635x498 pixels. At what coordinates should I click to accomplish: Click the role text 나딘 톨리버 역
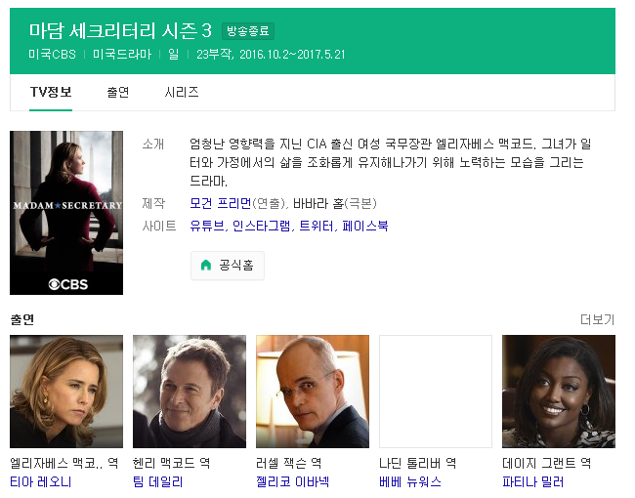click(x=417, y=463)
